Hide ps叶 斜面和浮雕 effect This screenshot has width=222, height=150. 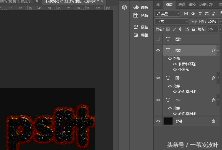[175, 114]
